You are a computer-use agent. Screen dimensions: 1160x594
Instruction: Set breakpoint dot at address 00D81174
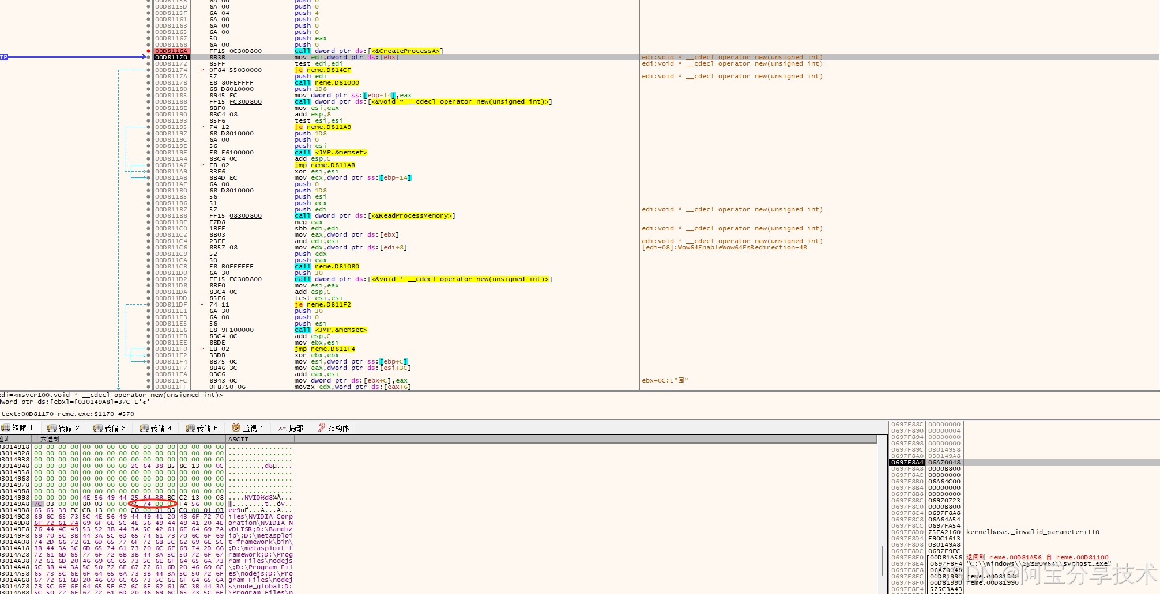149,70
